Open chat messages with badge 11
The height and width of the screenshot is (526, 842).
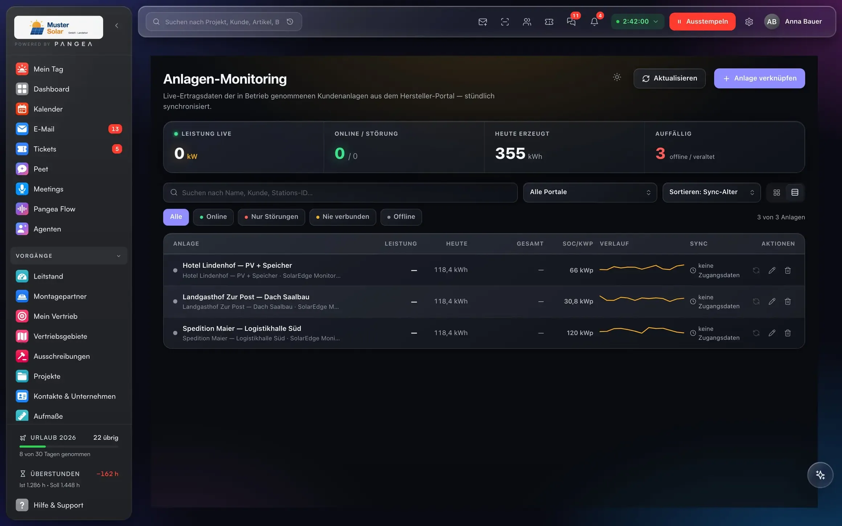(x=571, y=22)
